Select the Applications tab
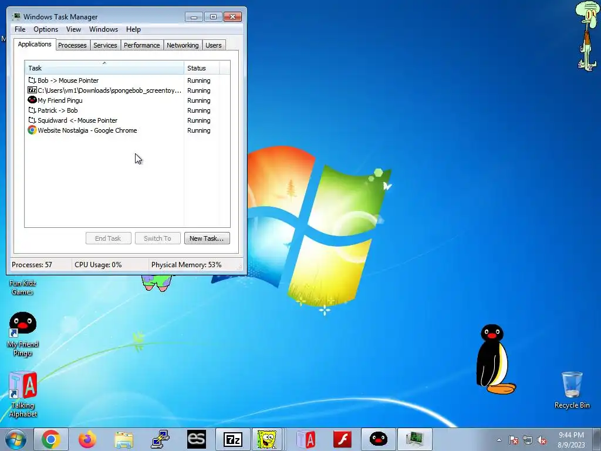The height and width of the screenshot is (451, 601). click(35, 44)
